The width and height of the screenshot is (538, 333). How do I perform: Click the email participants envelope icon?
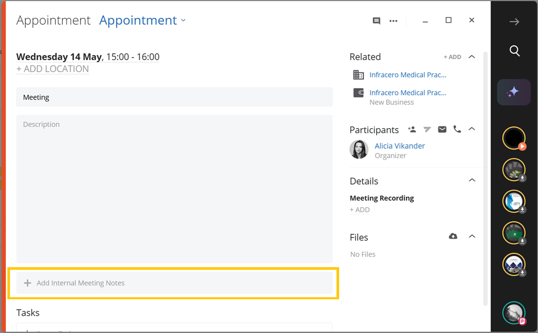click(442, 129)
